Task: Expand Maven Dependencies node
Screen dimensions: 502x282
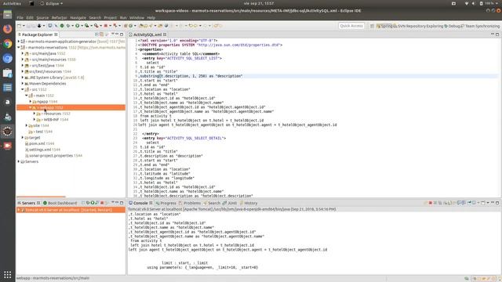Action: [23, 84]
